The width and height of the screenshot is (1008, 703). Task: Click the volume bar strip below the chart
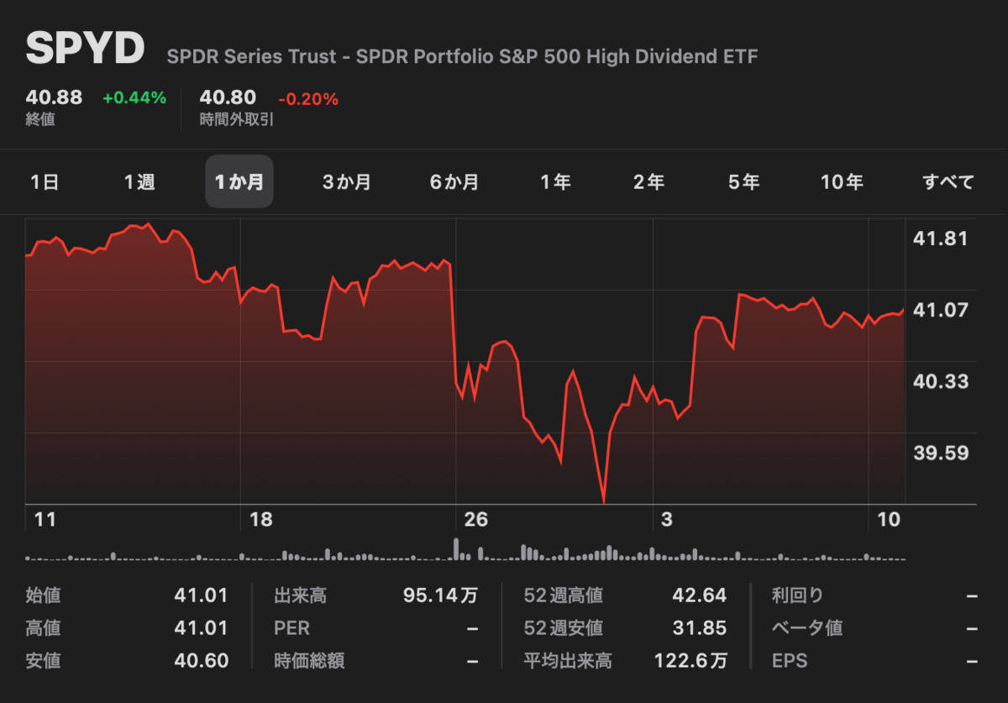point(465,549)
